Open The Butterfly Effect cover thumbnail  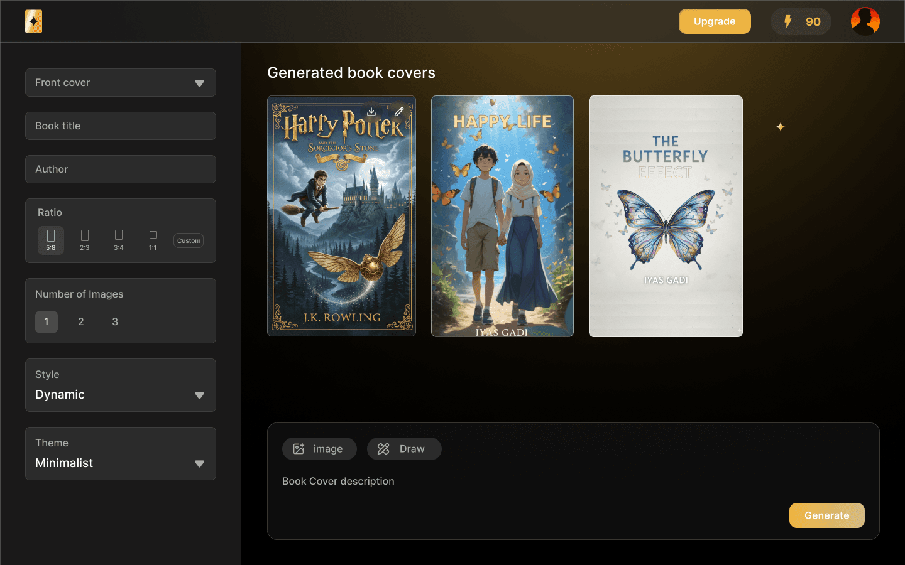tap(666, 217)
